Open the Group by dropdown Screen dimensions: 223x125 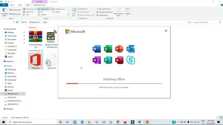pos(83,9)
